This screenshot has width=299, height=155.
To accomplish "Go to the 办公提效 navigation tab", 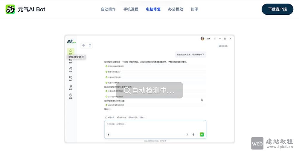I will 176,9.
